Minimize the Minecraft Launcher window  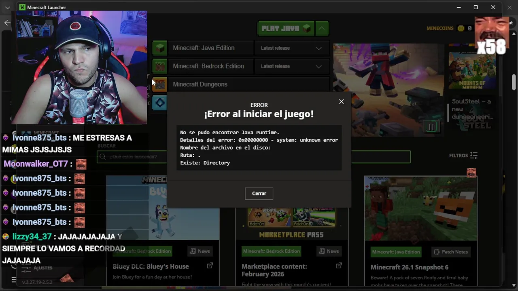(x=459, y=7)
